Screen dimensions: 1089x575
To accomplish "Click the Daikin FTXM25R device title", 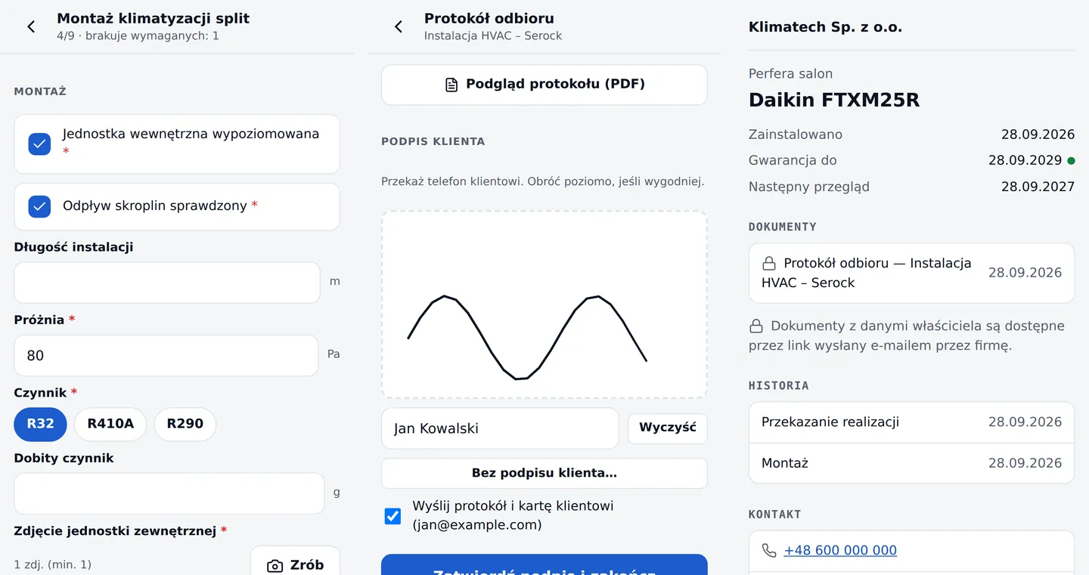I will pos(834,100).
